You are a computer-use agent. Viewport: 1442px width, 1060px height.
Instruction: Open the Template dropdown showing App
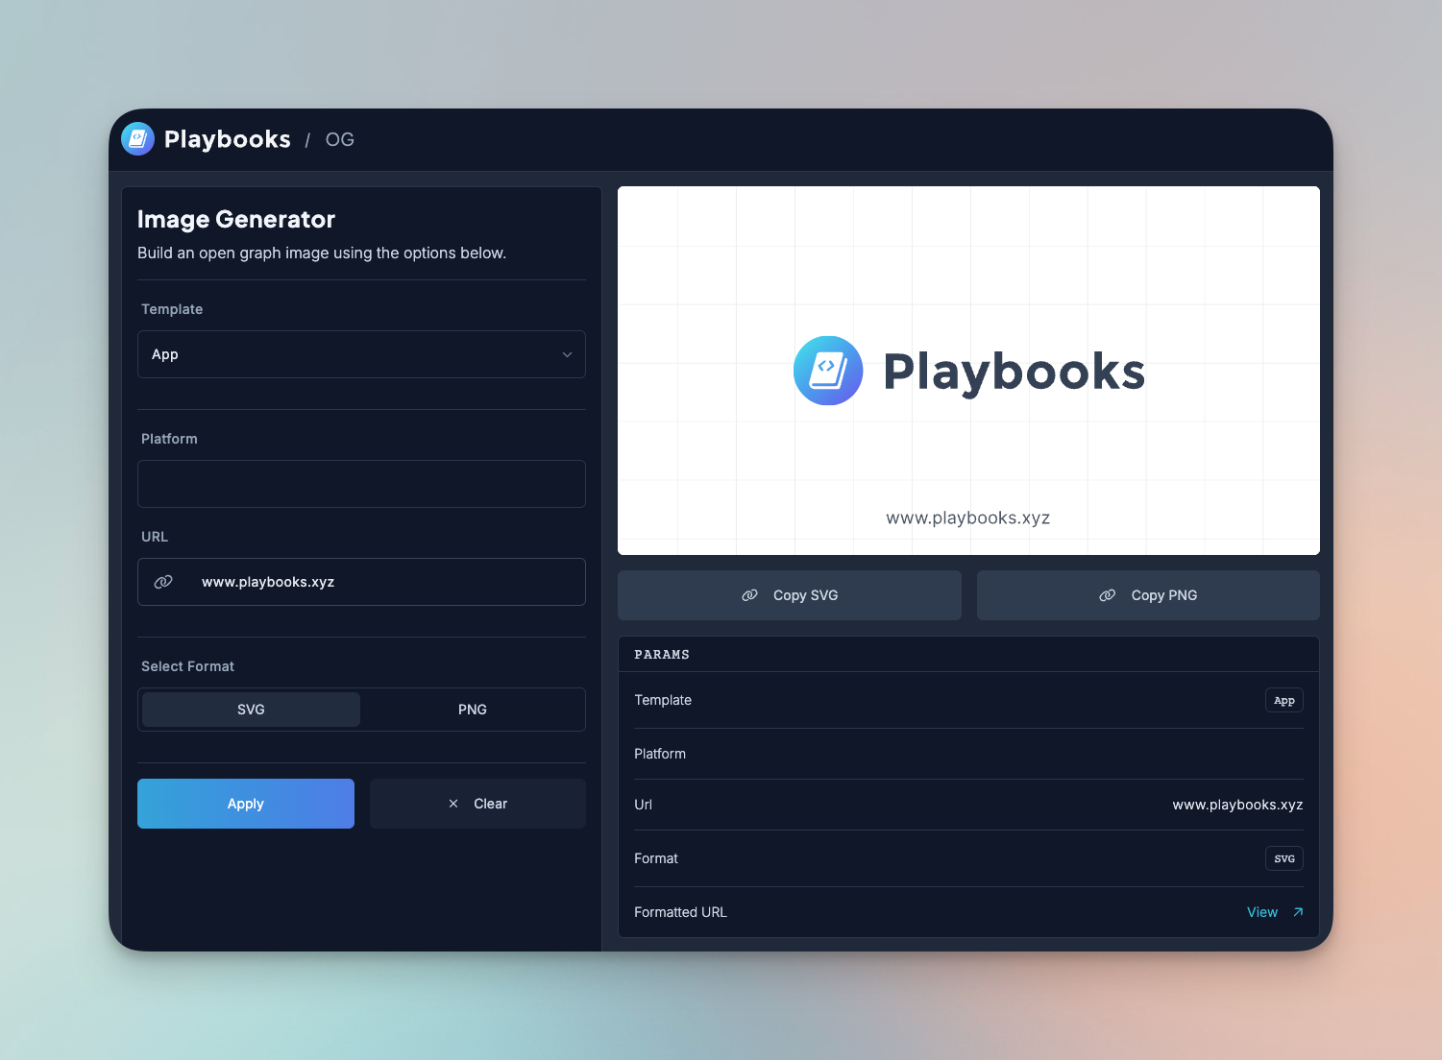pos(361,354)
